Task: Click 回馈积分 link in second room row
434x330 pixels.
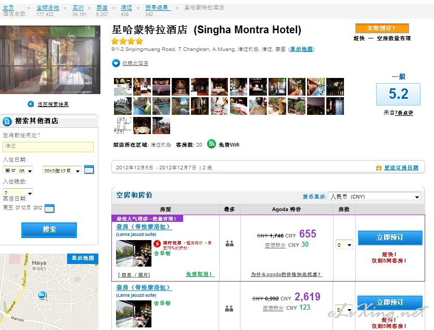Action: [x=273, y=308]
